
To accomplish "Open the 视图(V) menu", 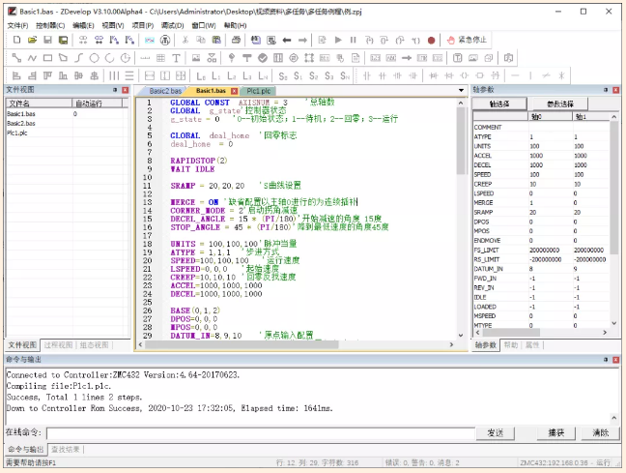I will (x=113, y=25).
